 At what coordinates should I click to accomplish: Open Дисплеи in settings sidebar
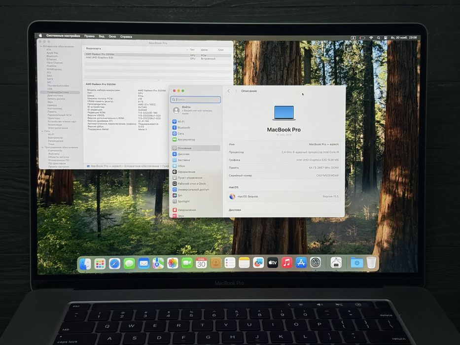click(x=196, y=154)
